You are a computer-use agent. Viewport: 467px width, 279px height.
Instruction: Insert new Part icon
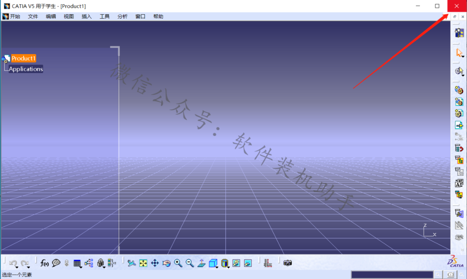[x=459, y=113]
